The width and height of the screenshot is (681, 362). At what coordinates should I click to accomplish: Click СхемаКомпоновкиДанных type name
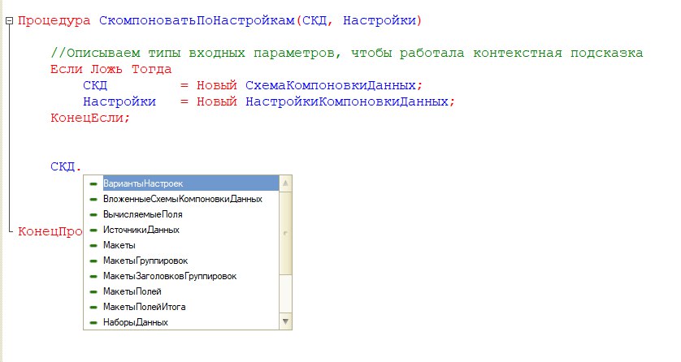coord(331,85)
